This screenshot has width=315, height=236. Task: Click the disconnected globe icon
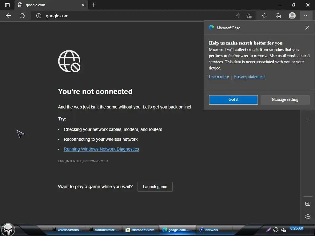coord(69,61)
